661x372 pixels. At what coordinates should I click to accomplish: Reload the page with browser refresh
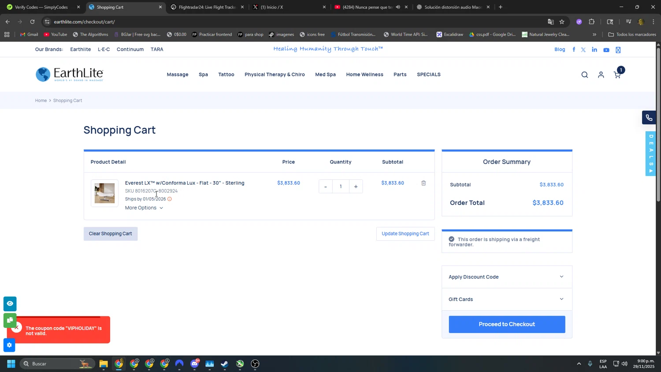32,22
